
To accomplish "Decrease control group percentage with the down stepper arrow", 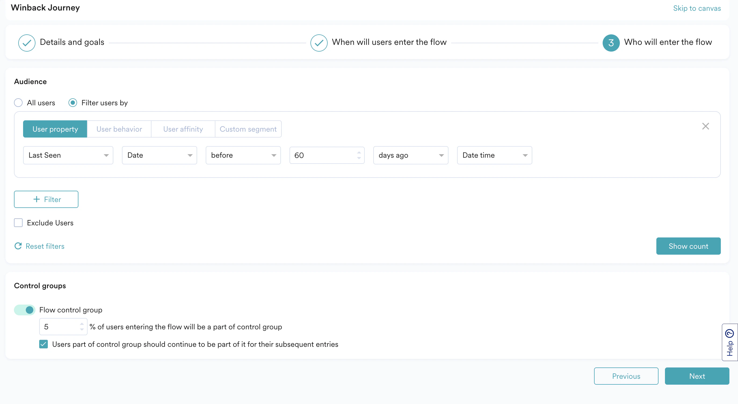I will (82, 330).
